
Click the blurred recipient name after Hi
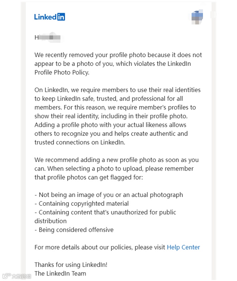click(50, 37)
